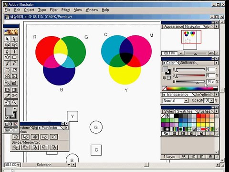Open the Selection status popup arrow
This screenshot has height=172, width=229.
click(69, 165)
